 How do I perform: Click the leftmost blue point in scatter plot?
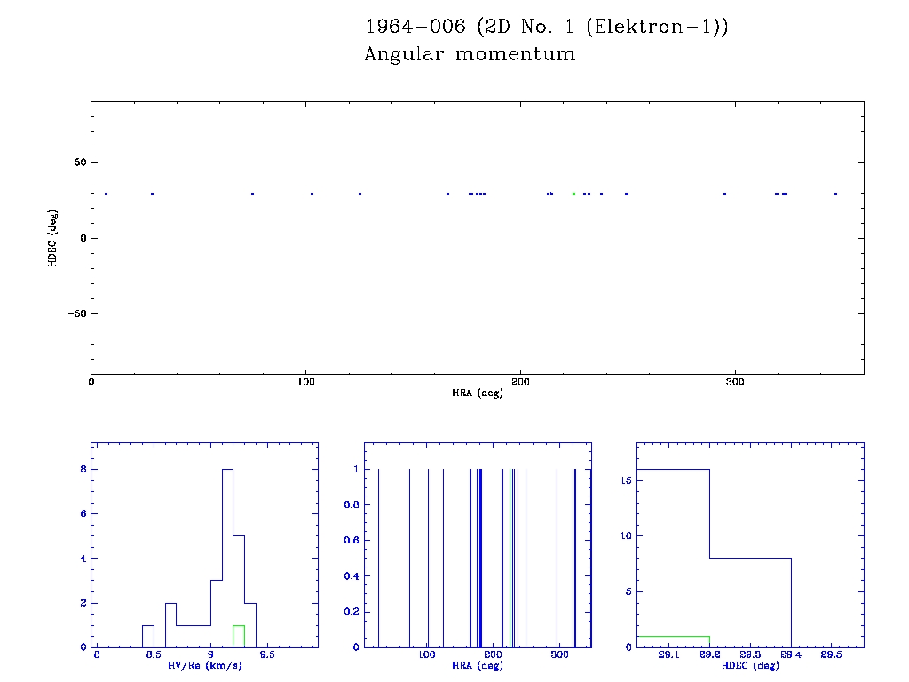(106, 194)
